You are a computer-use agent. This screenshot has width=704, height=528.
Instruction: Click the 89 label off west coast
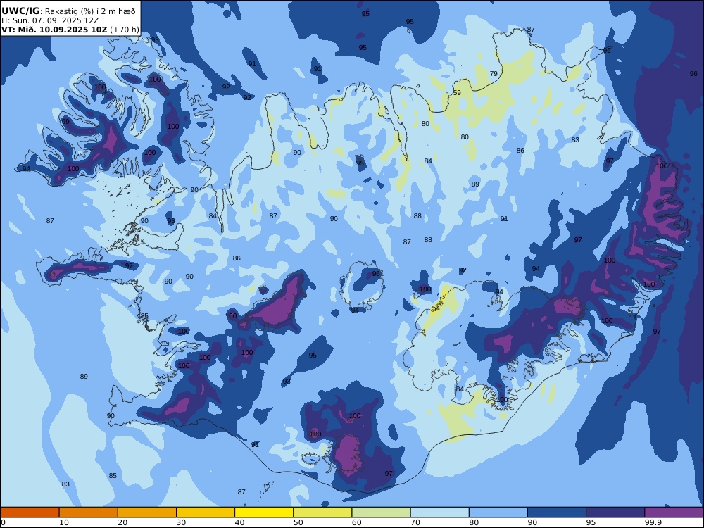tap(84, 376)
